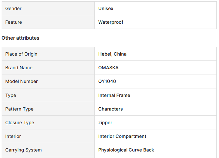Click the QY1040 model value

107,81
